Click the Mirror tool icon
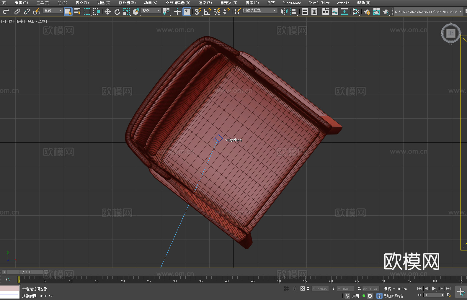The image size is (467, 300). [x=284, y=12]
